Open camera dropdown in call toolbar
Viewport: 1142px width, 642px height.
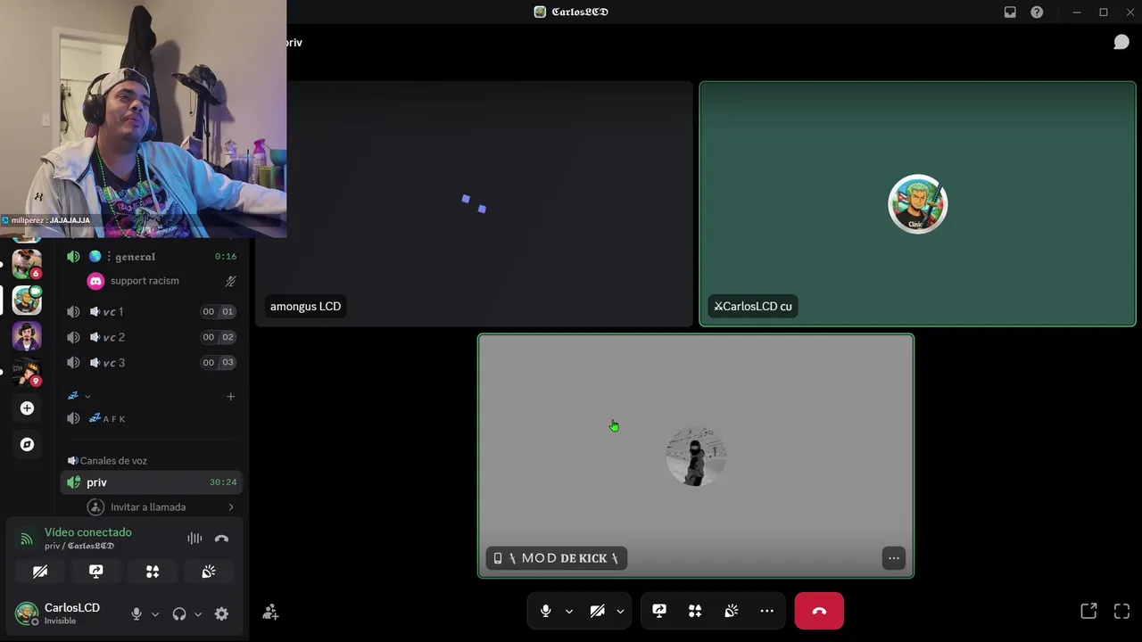click(x=620, y=611)
